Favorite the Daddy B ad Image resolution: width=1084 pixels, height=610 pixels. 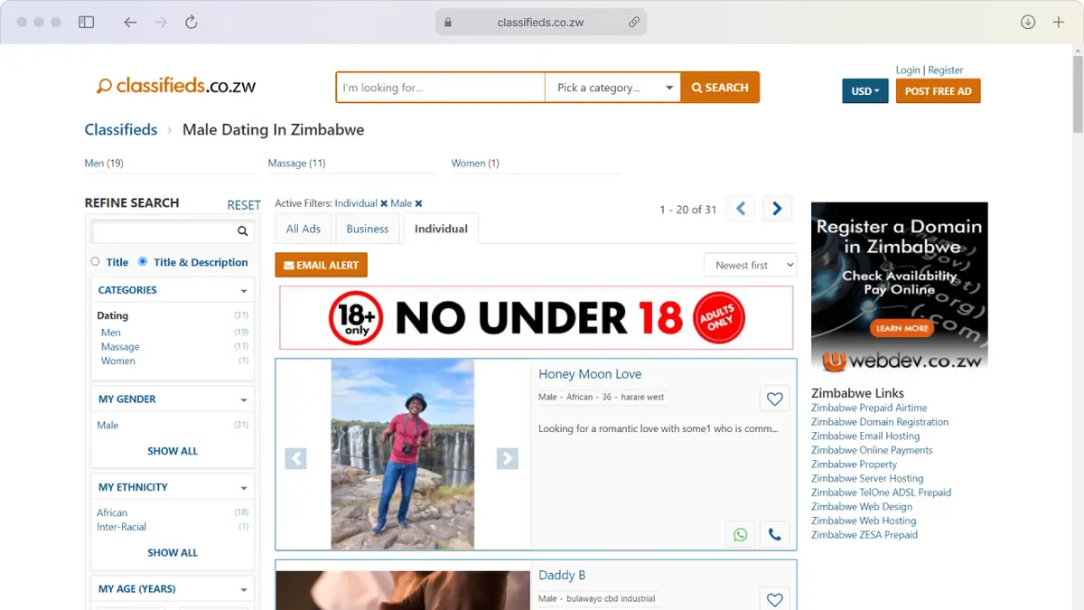pos(774,599)
